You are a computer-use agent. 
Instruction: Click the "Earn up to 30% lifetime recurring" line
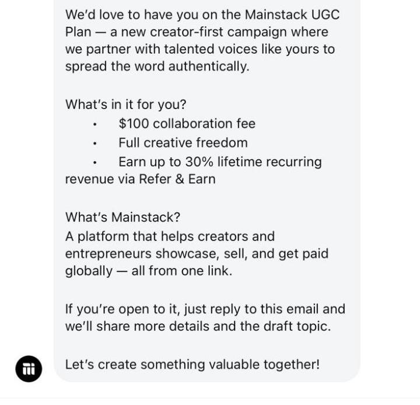coord(220,162)
